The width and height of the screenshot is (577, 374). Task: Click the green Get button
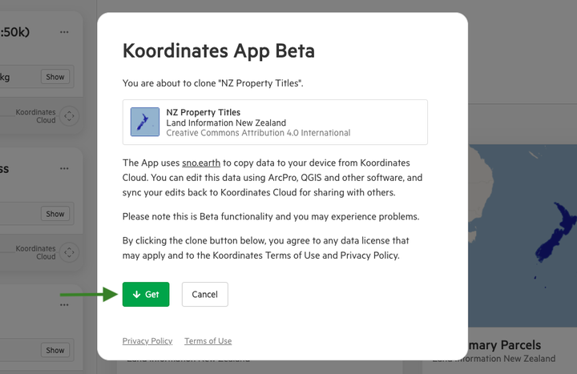pos(146,294)
